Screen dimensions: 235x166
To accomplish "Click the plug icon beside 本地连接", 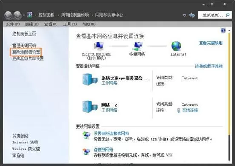I will pyautogui.click(x=178, y=110).
